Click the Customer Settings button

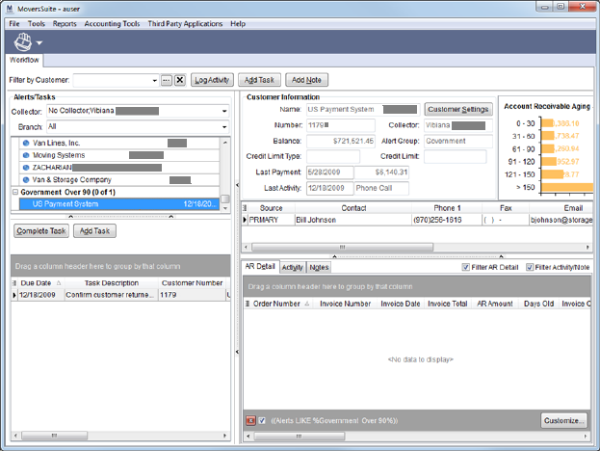[458, 110]
